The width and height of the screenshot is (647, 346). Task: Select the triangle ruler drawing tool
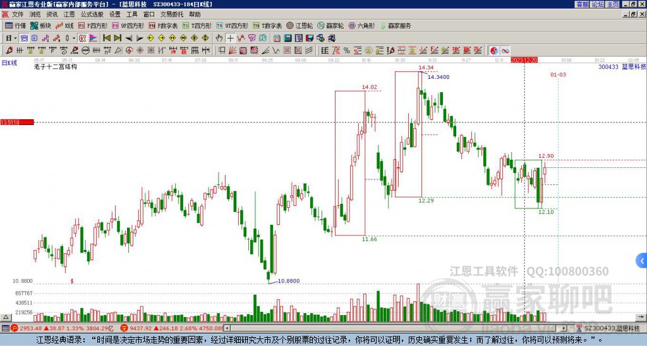pos(118,51)
